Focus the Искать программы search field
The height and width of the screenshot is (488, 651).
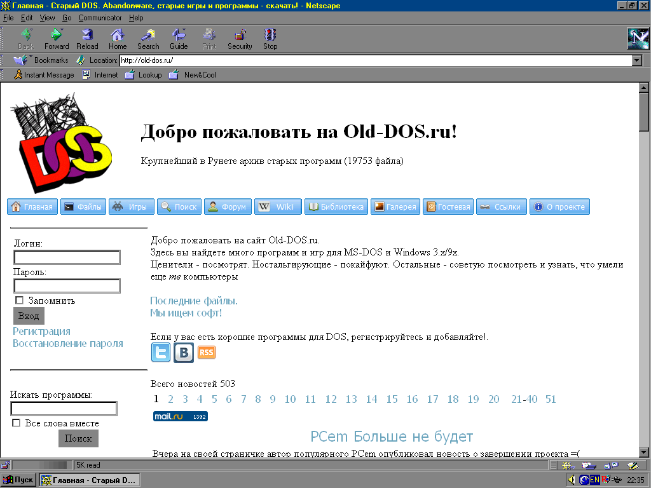(x=64, y=409)
